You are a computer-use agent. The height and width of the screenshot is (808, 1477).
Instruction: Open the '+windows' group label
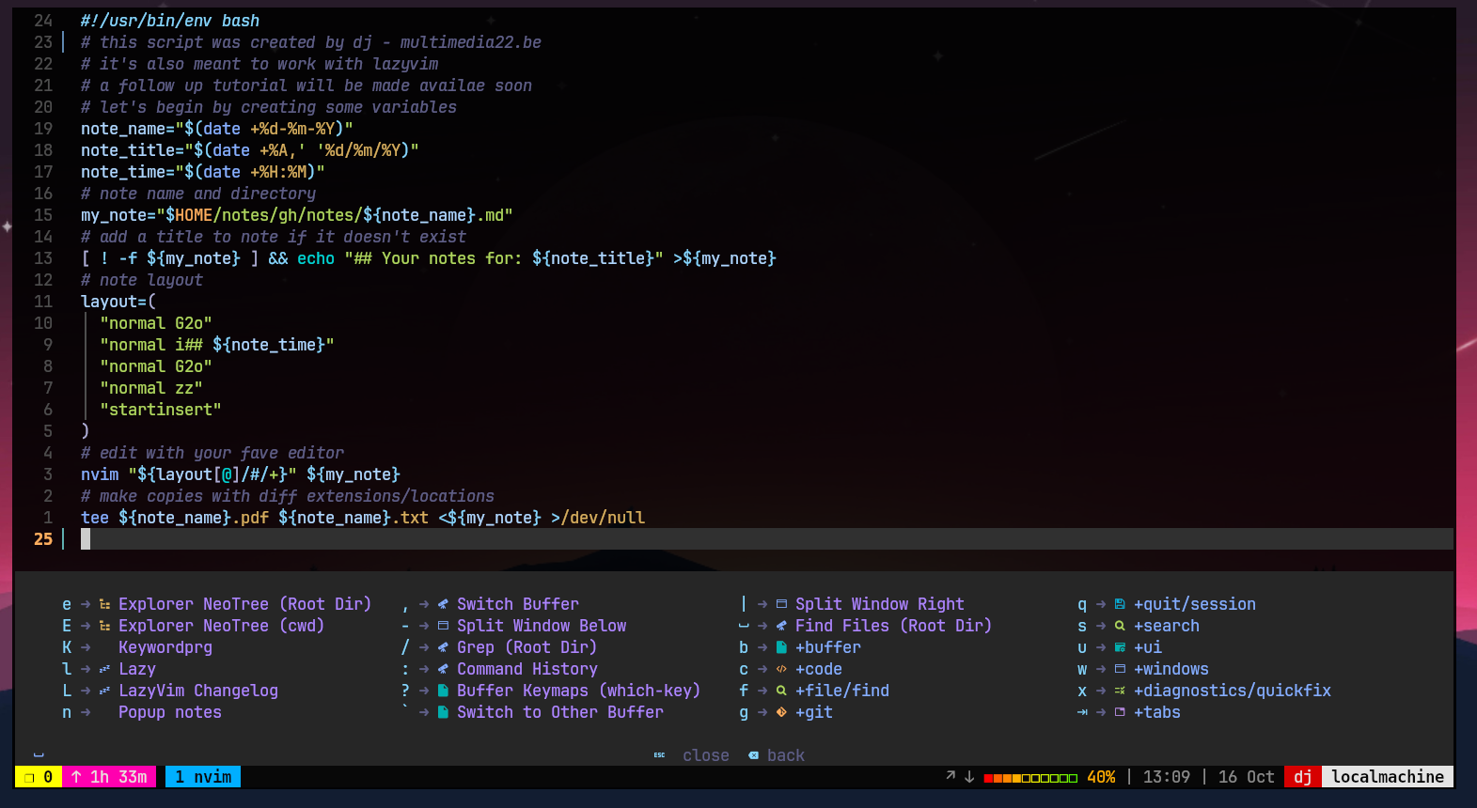1171,669
